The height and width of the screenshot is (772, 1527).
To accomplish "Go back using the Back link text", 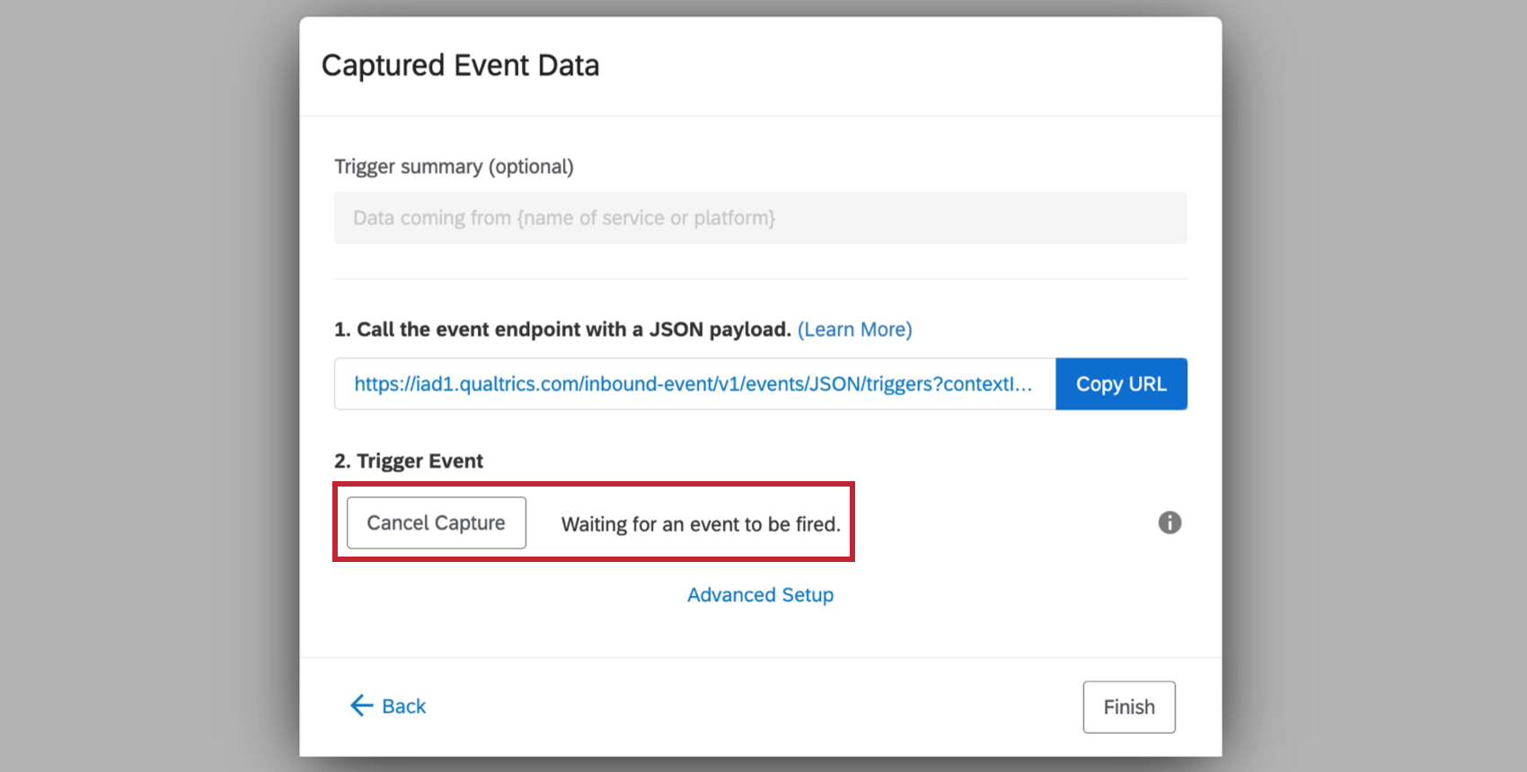I will tap(404, 706).
